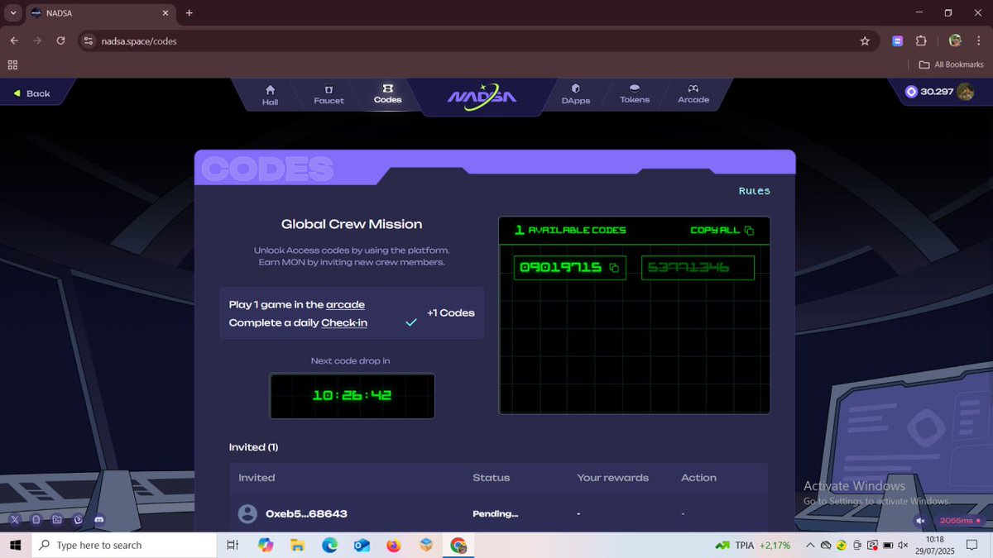
Task: Select the Codes nav tab
Action: tap(387, 93)
